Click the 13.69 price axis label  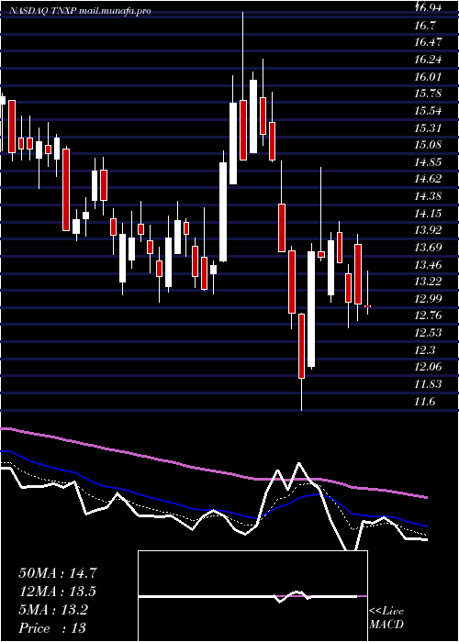429,248
